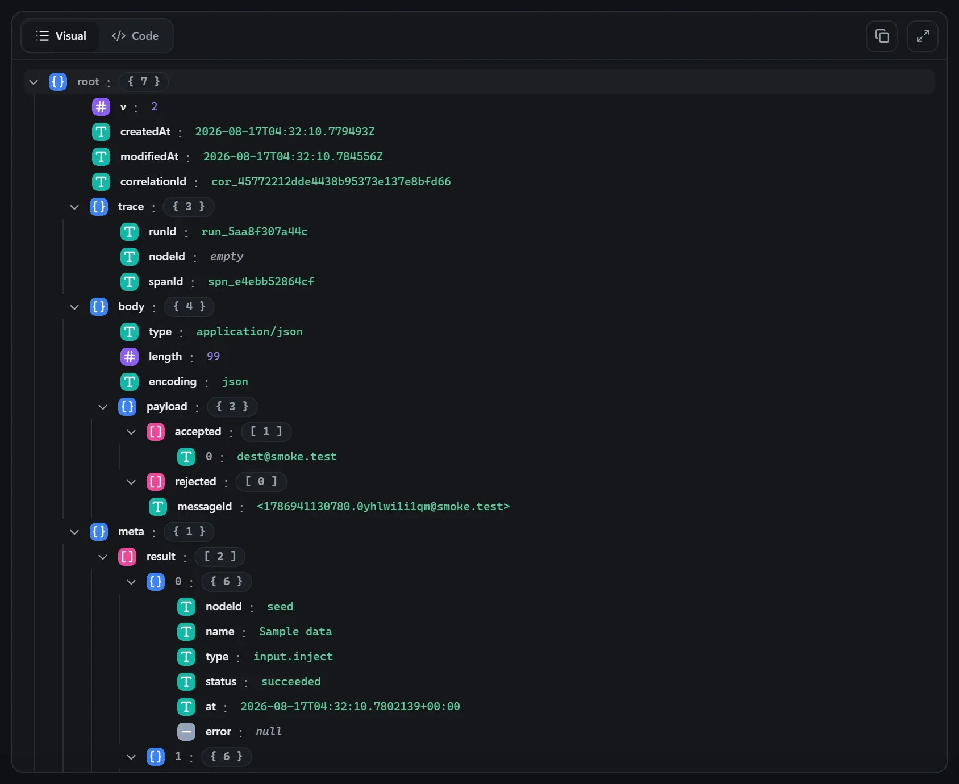This screenshot has width=959, height=784.
Task: Click the payload { 3 } count badge
Action: point(232,407)
